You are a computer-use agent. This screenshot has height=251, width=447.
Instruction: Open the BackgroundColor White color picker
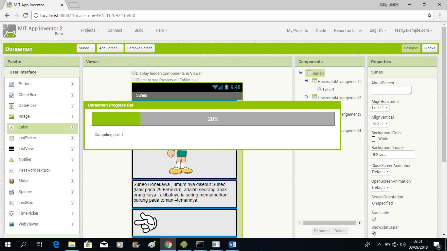point(373,139)
